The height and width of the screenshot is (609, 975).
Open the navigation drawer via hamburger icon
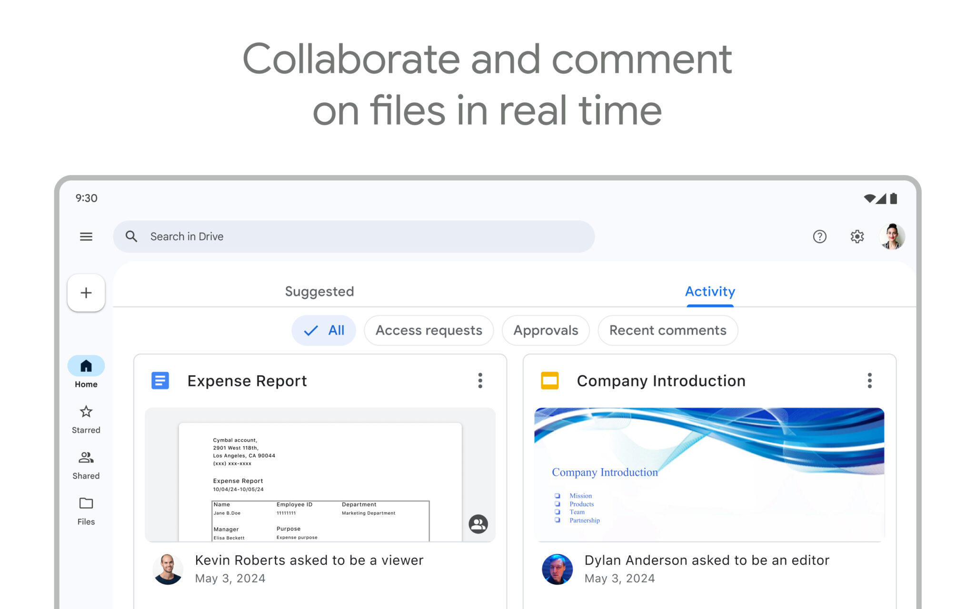pyautogui.click(x=86, y=236)
